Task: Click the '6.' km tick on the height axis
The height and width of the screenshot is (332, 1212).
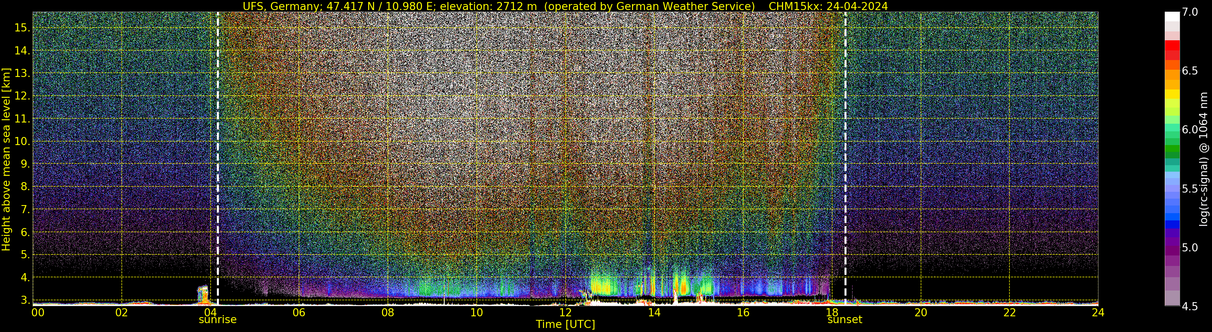Action: click(x=25, y=232)
